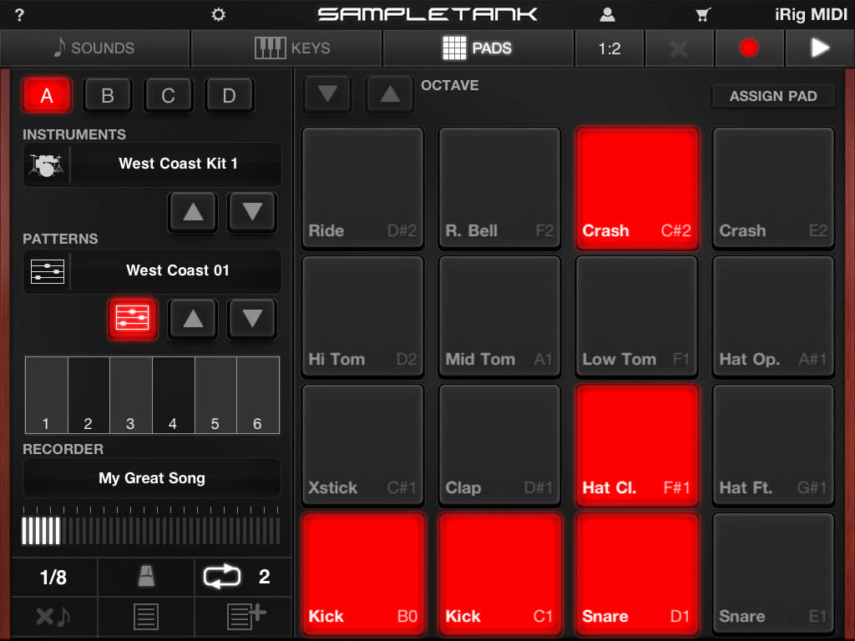Click the Assign Pad button

(x=773, y=96)
